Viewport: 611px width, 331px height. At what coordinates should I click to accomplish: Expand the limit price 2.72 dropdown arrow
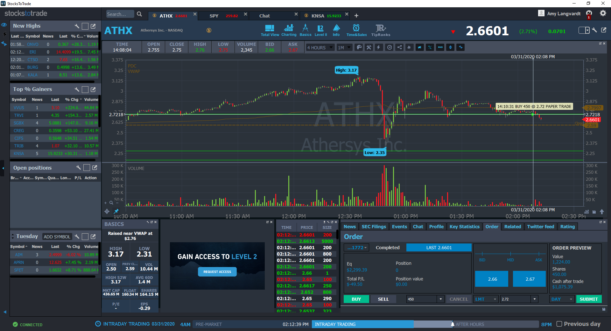point(535,299)
